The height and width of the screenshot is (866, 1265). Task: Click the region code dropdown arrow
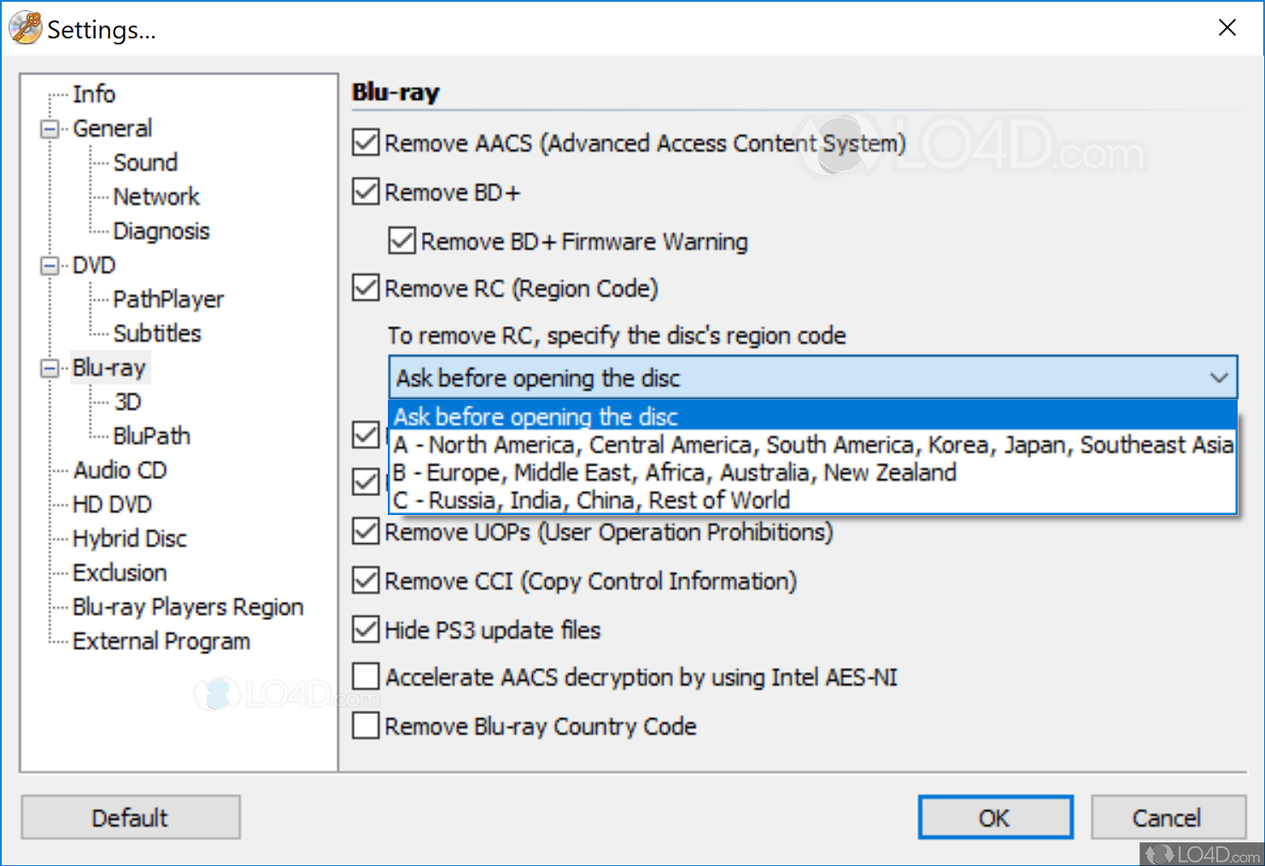[1218, 377]
